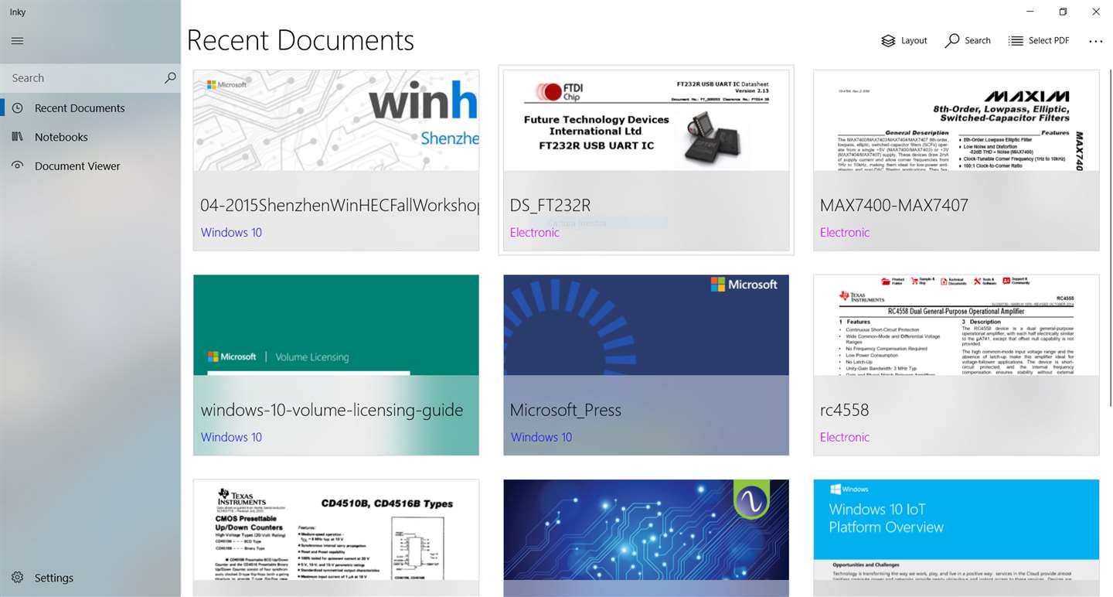Click the Select PDF list icon
Image resolution: width=1113 pixels, height=597 pixels.
point(1016,40)
